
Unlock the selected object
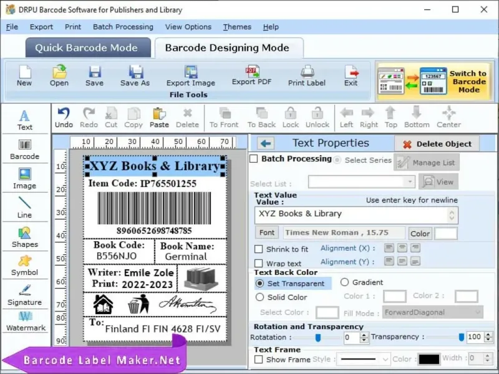coord(317,118)
